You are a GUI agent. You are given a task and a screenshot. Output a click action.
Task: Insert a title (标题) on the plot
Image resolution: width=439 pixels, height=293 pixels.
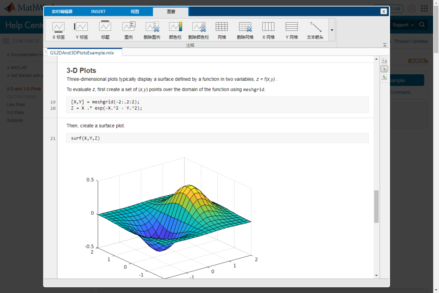click(x=105, y=30)
